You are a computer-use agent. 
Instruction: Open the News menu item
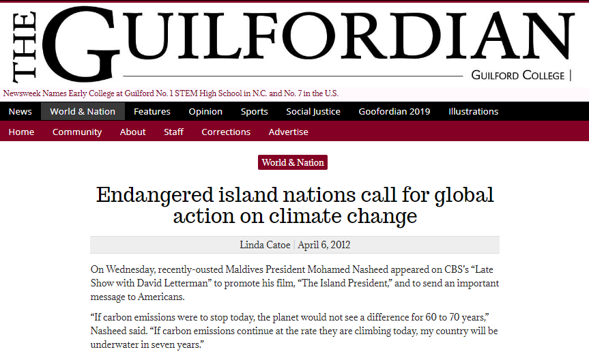[x=20, y=112]
